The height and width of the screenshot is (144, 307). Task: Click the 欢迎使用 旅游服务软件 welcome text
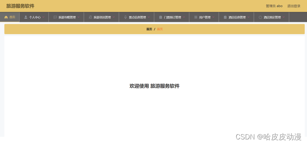tap(155, 86)
